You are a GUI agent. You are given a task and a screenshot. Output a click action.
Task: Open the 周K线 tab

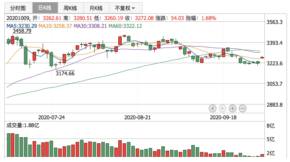click(70, 8)
